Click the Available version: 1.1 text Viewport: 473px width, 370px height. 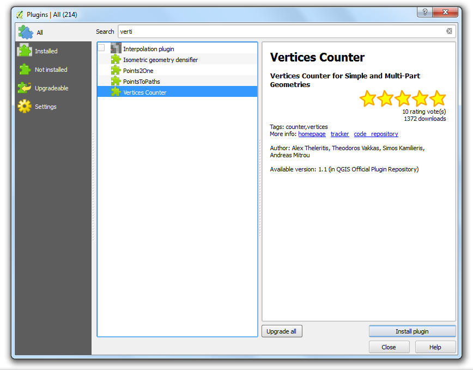tap(344, 169)
